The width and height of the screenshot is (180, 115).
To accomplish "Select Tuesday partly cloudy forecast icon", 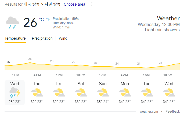I will pos(147,93).
